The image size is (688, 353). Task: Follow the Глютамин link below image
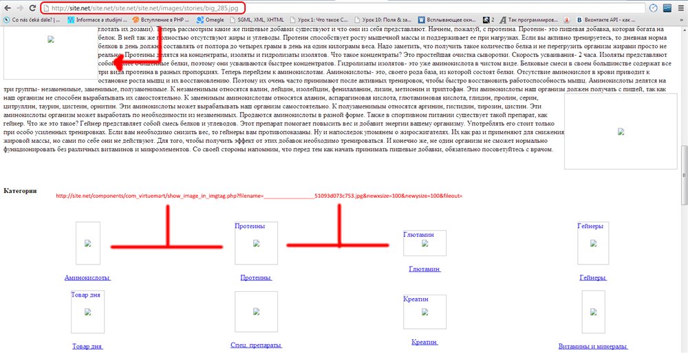pyautogui.click(x=424, y=269)
